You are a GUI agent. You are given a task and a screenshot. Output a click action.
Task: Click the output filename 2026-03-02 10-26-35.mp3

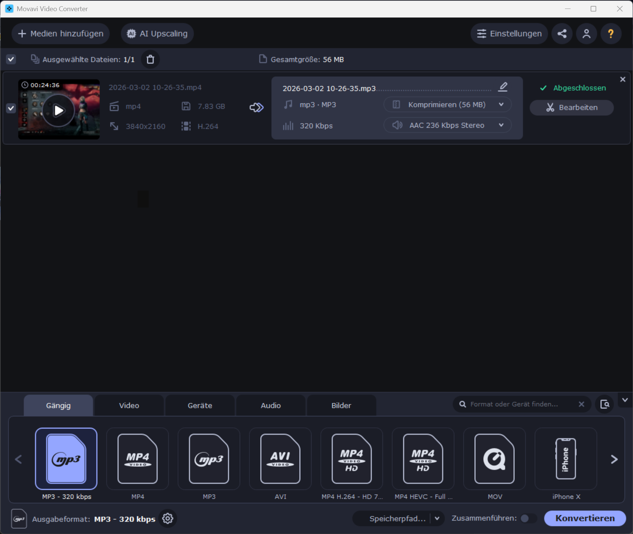point(329,89)
